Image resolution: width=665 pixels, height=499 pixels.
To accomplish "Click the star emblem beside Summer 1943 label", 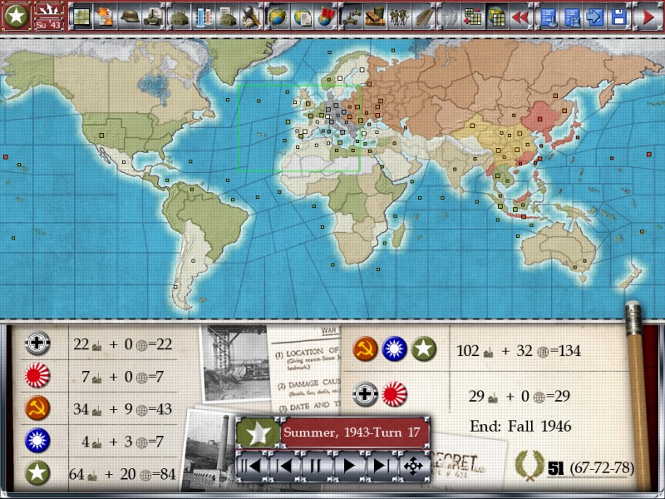I will [x=258, y=432].
